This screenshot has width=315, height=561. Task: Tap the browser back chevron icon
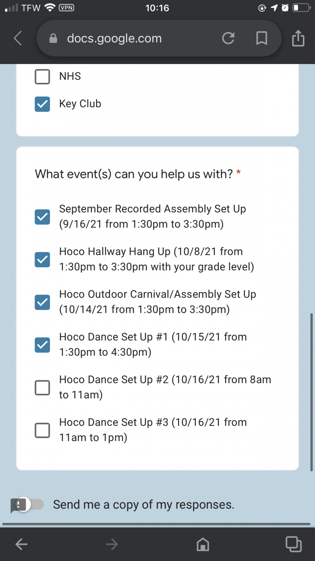point(18,39)
